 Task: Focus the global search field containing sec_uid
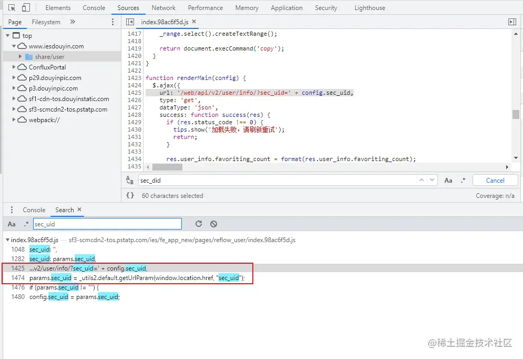pos(107,224)
